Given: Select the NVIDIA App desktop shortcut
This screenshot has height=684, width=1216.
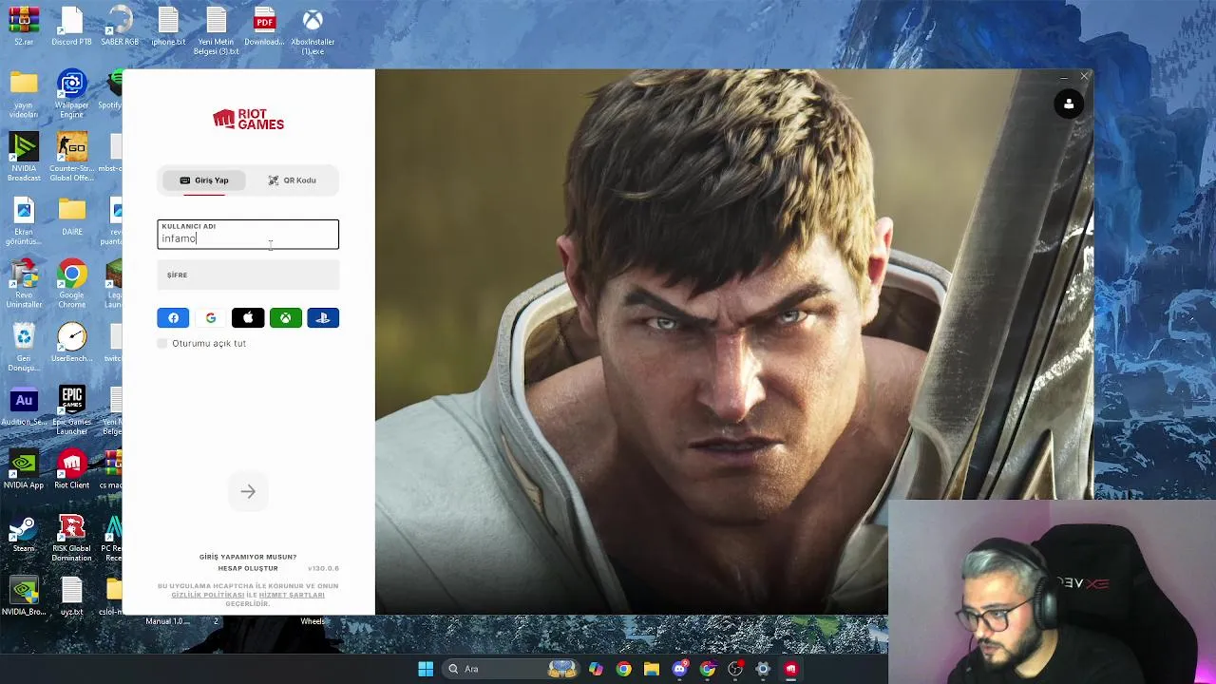Looking at the screenshot, I should tap(24, 470).
